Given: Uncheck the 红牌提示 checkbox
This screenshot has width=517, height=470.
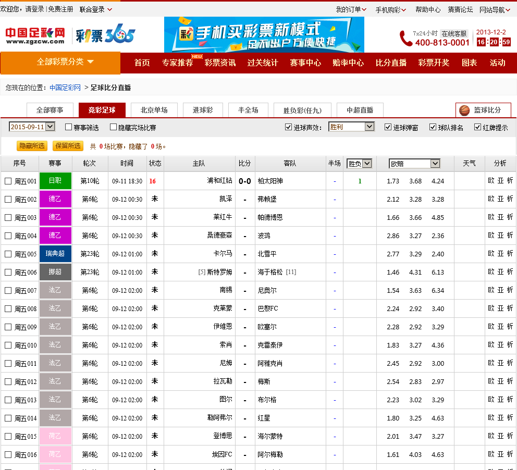Looking at the screenshot, I should 477,127.
